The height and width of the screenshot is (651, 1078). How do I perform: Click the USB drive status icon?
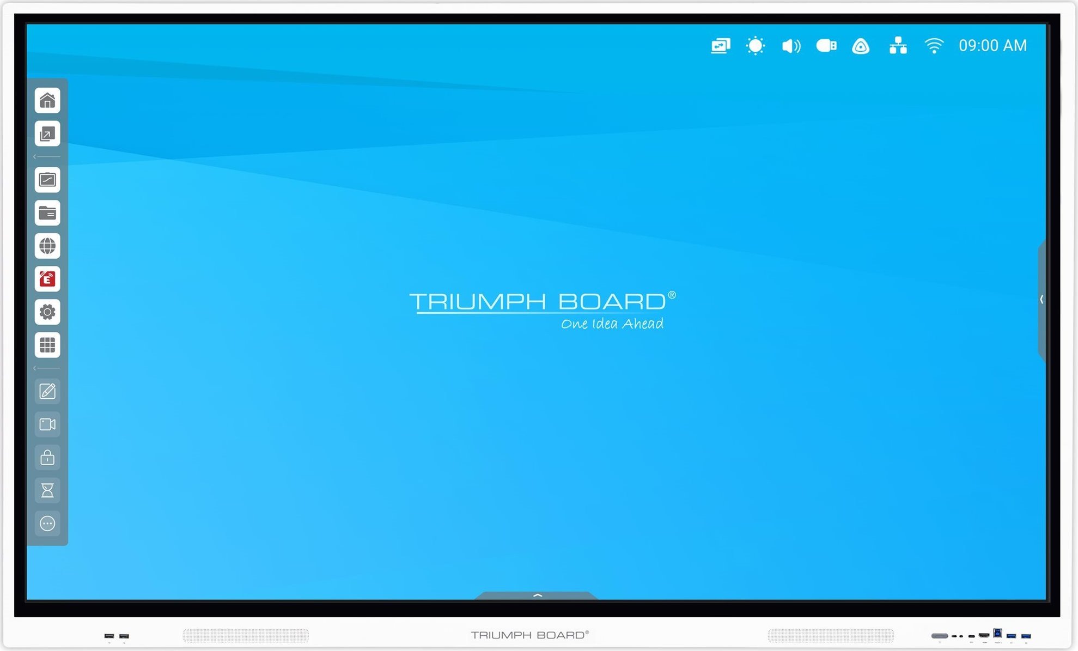click(826, 46)
